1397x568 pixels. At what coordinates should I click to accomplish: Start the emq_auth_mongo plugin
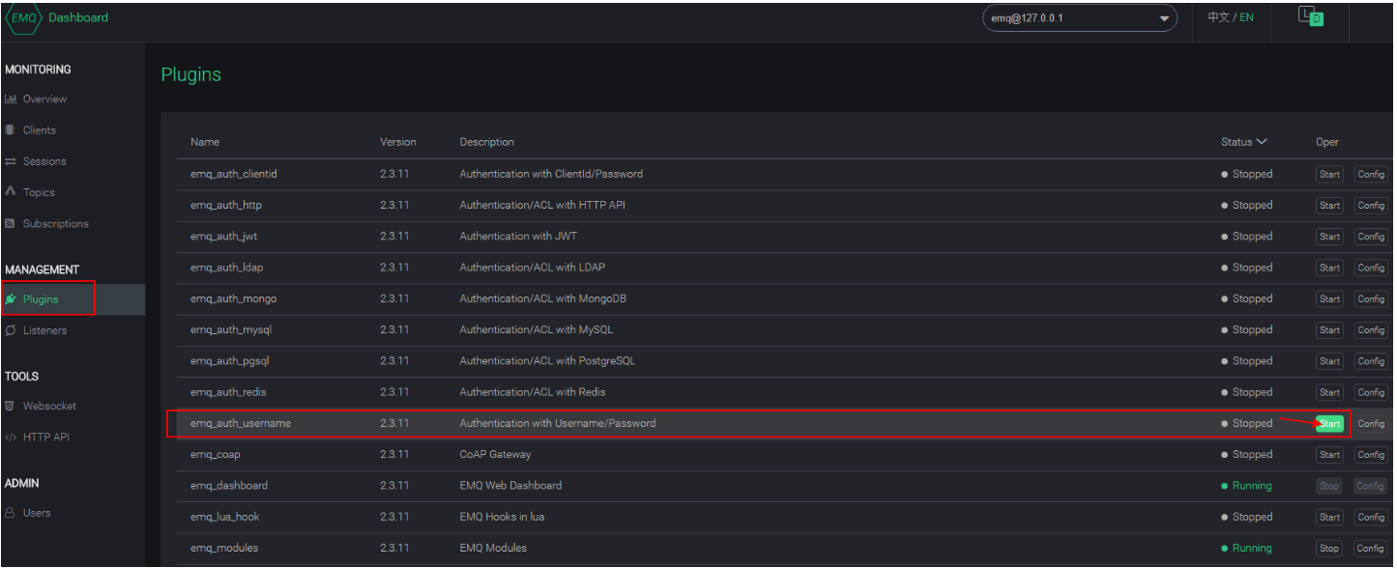pos(1329,299)
